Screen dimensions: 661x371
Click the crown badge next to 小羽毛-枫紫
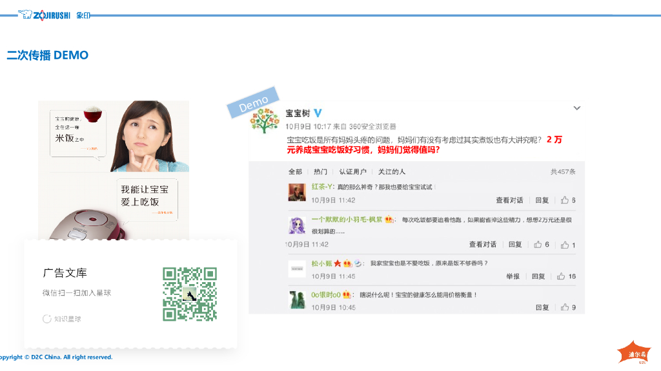[389, 220]
